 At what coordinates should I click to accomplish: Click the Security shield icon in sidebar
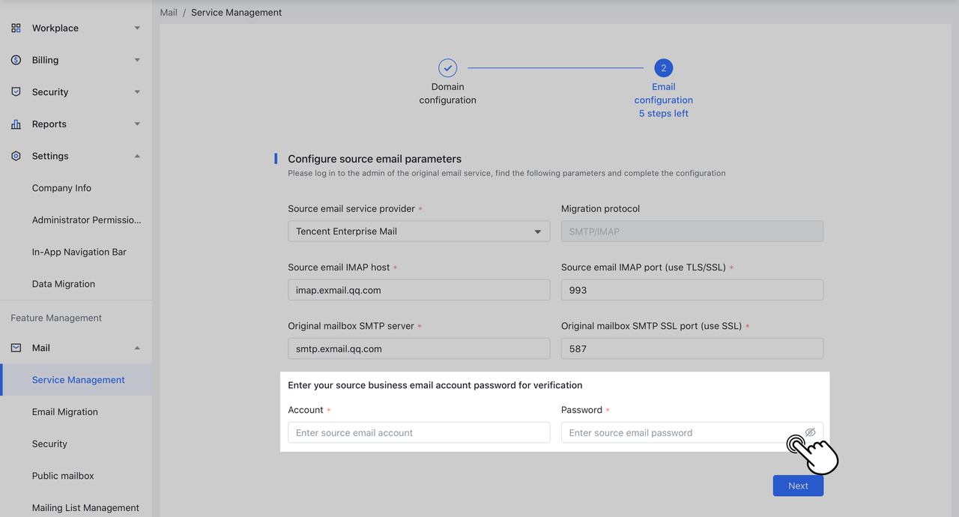pos(16,92)
